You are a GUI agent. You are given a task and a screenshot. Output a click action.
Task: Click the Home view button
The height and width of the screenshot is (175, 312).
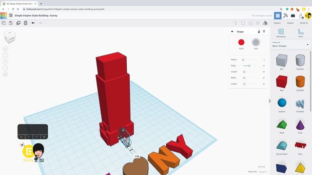tap(5, 49)
